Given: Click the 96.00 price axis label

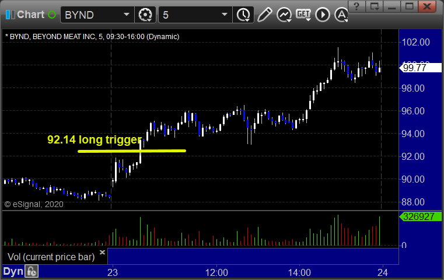Looking at the screenshot, I should pos(413,111).
